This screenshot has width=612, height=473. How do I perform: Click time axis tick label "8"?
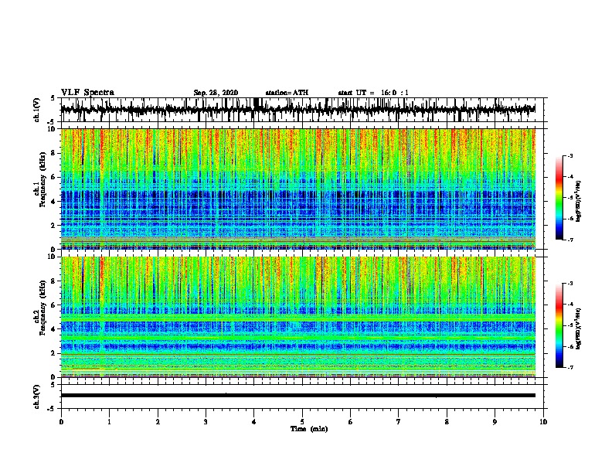(x=447, y=421)
